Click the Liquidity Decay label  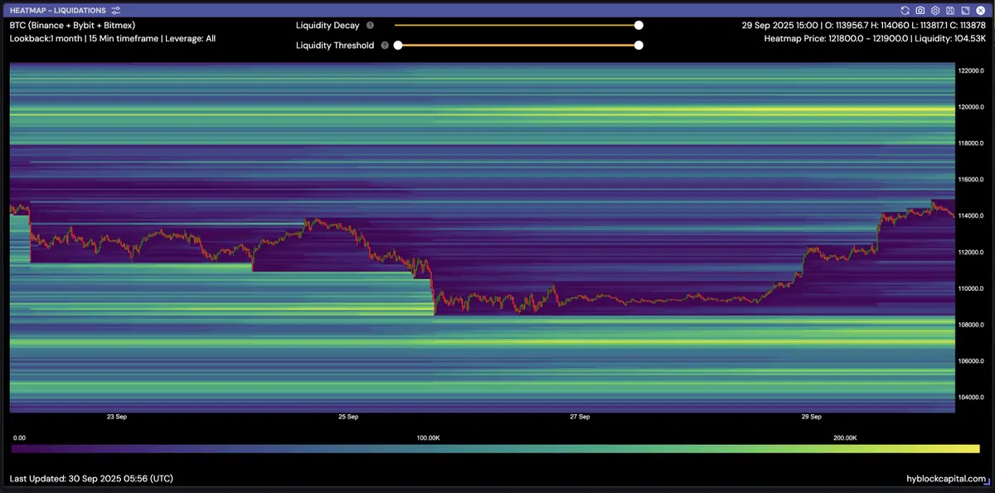(x=328, y=26)
